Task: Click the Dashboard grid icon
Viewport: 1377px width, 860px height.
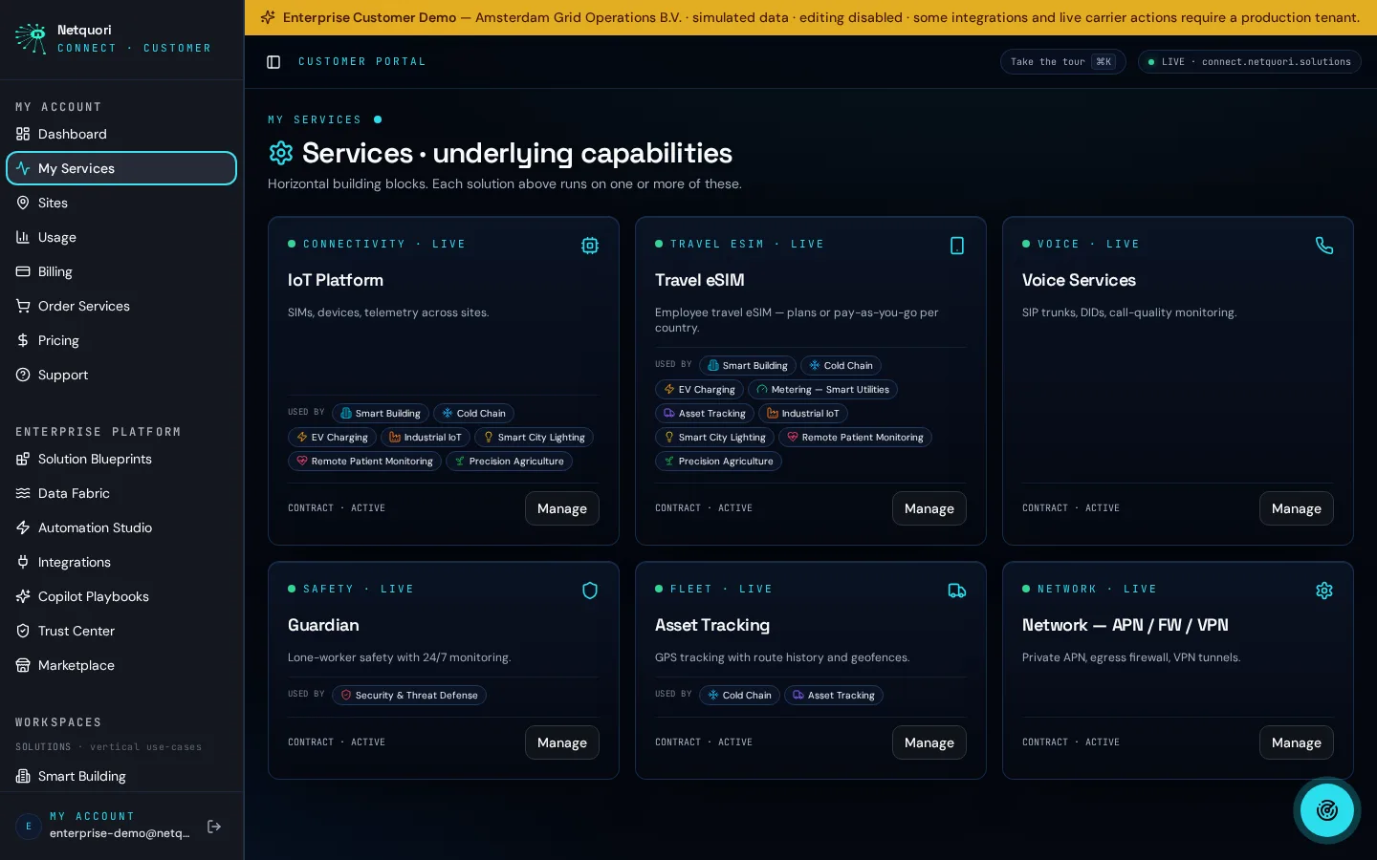Action: pyautogui.click(x=23, y=134)
